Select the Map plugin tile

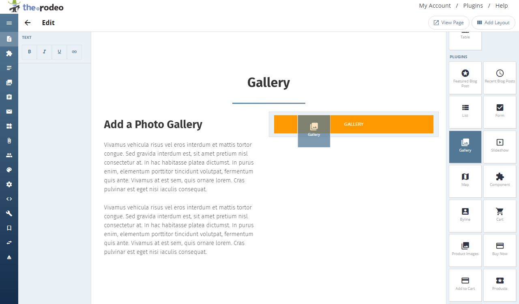[x=465, y=180]
